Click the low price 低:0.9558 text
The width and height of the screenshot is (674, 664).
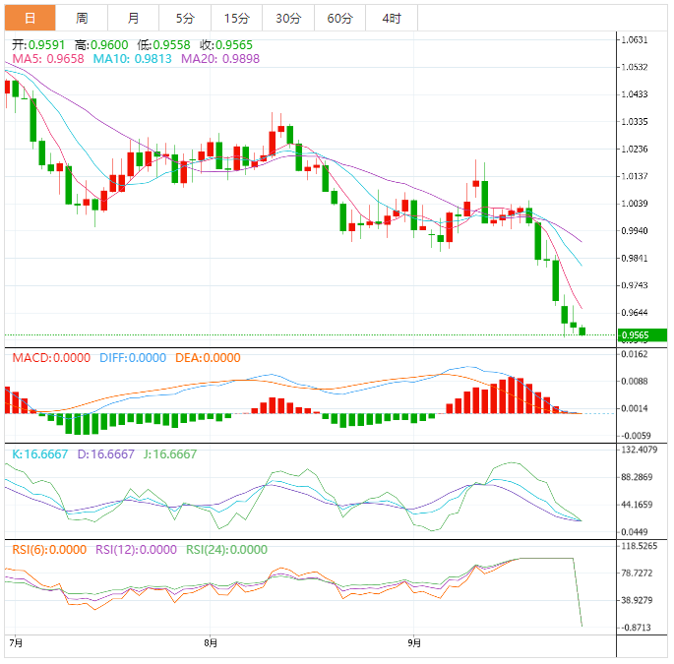pos(163,44)
